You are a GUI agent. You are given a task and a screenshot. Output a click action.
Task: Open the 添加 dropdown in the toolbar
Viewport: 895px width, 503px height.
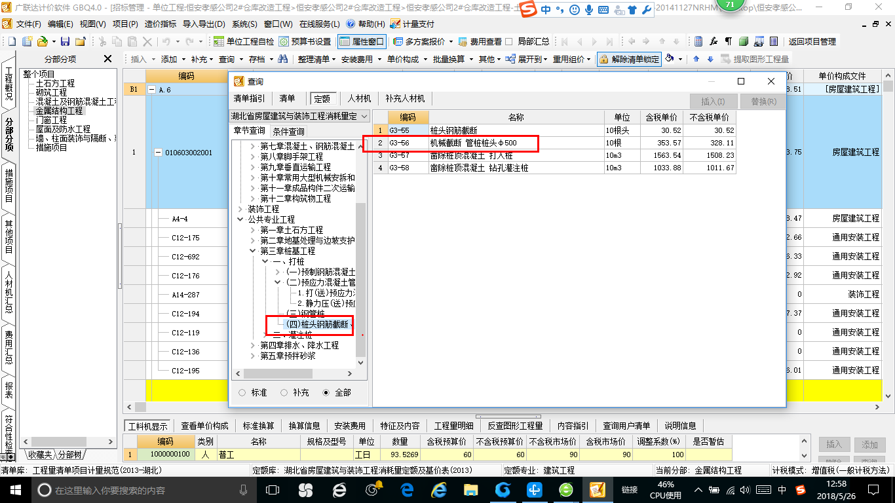coord(172,59)
